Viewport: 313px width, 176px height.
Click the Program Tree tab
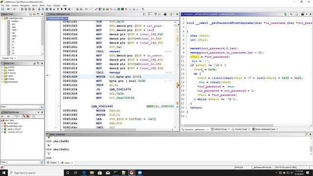click(9, 58)
